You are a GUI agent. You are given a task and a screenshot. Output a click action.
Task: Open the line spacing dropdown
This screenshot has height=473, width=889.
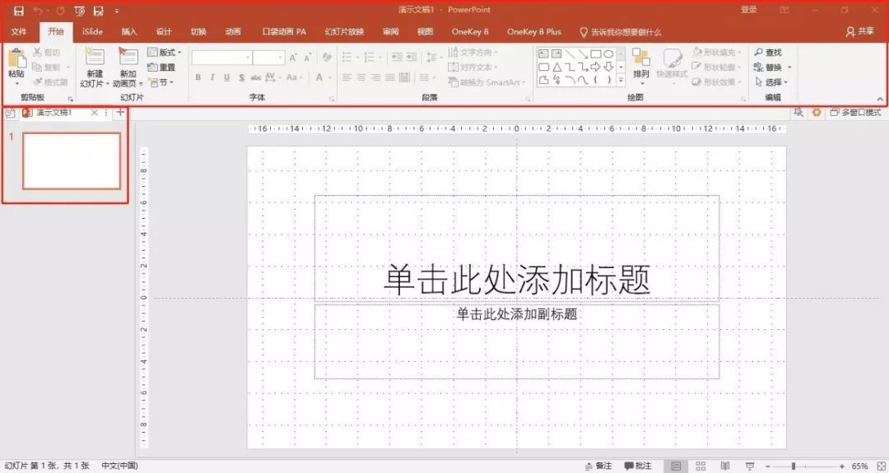(x=434, y=58)
